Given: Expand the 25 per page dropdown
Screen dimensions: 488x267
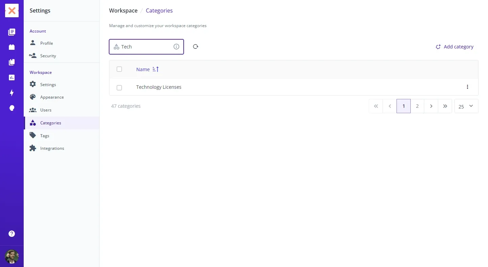Looking at the screenshot, I should pyautogui.click(x=466, y=106).
